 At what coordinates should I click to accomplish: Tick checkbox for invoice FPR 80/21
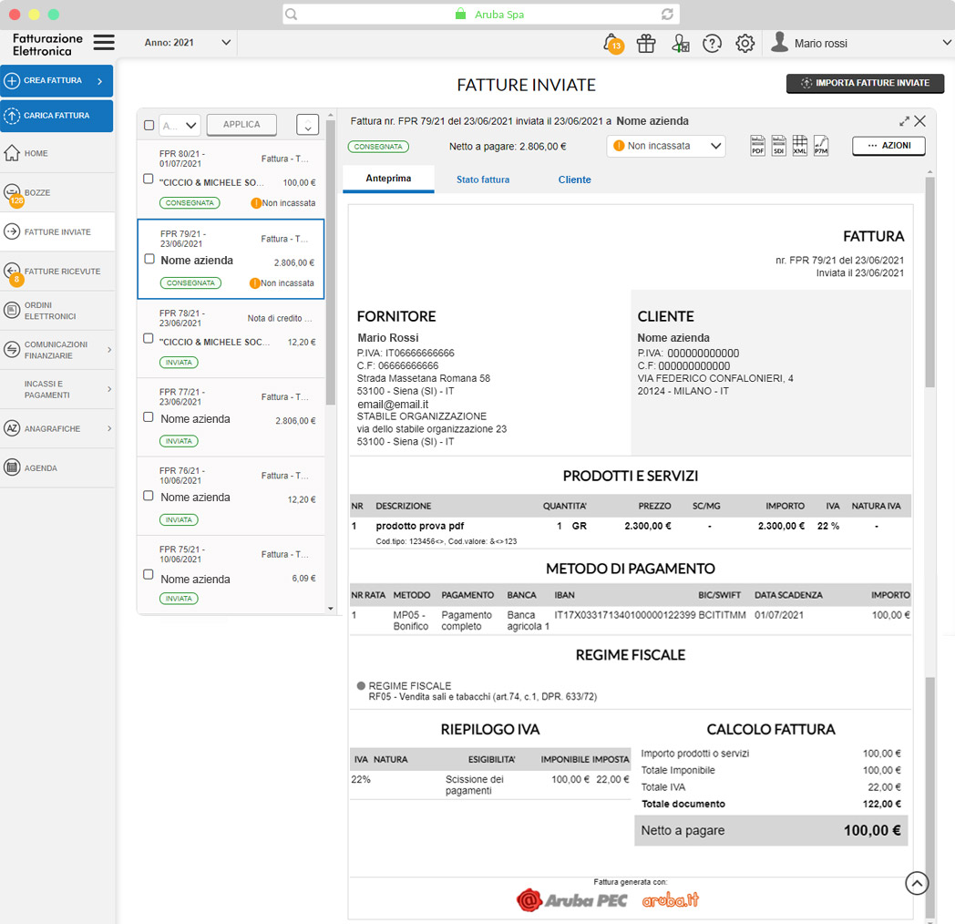click(x=149, y=180)
